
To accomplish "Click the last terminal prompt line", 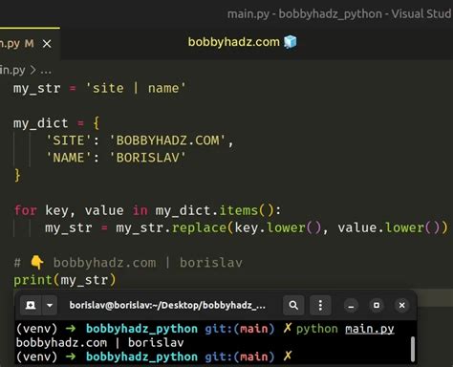I will pyautogui.click(x=154, y=356).
